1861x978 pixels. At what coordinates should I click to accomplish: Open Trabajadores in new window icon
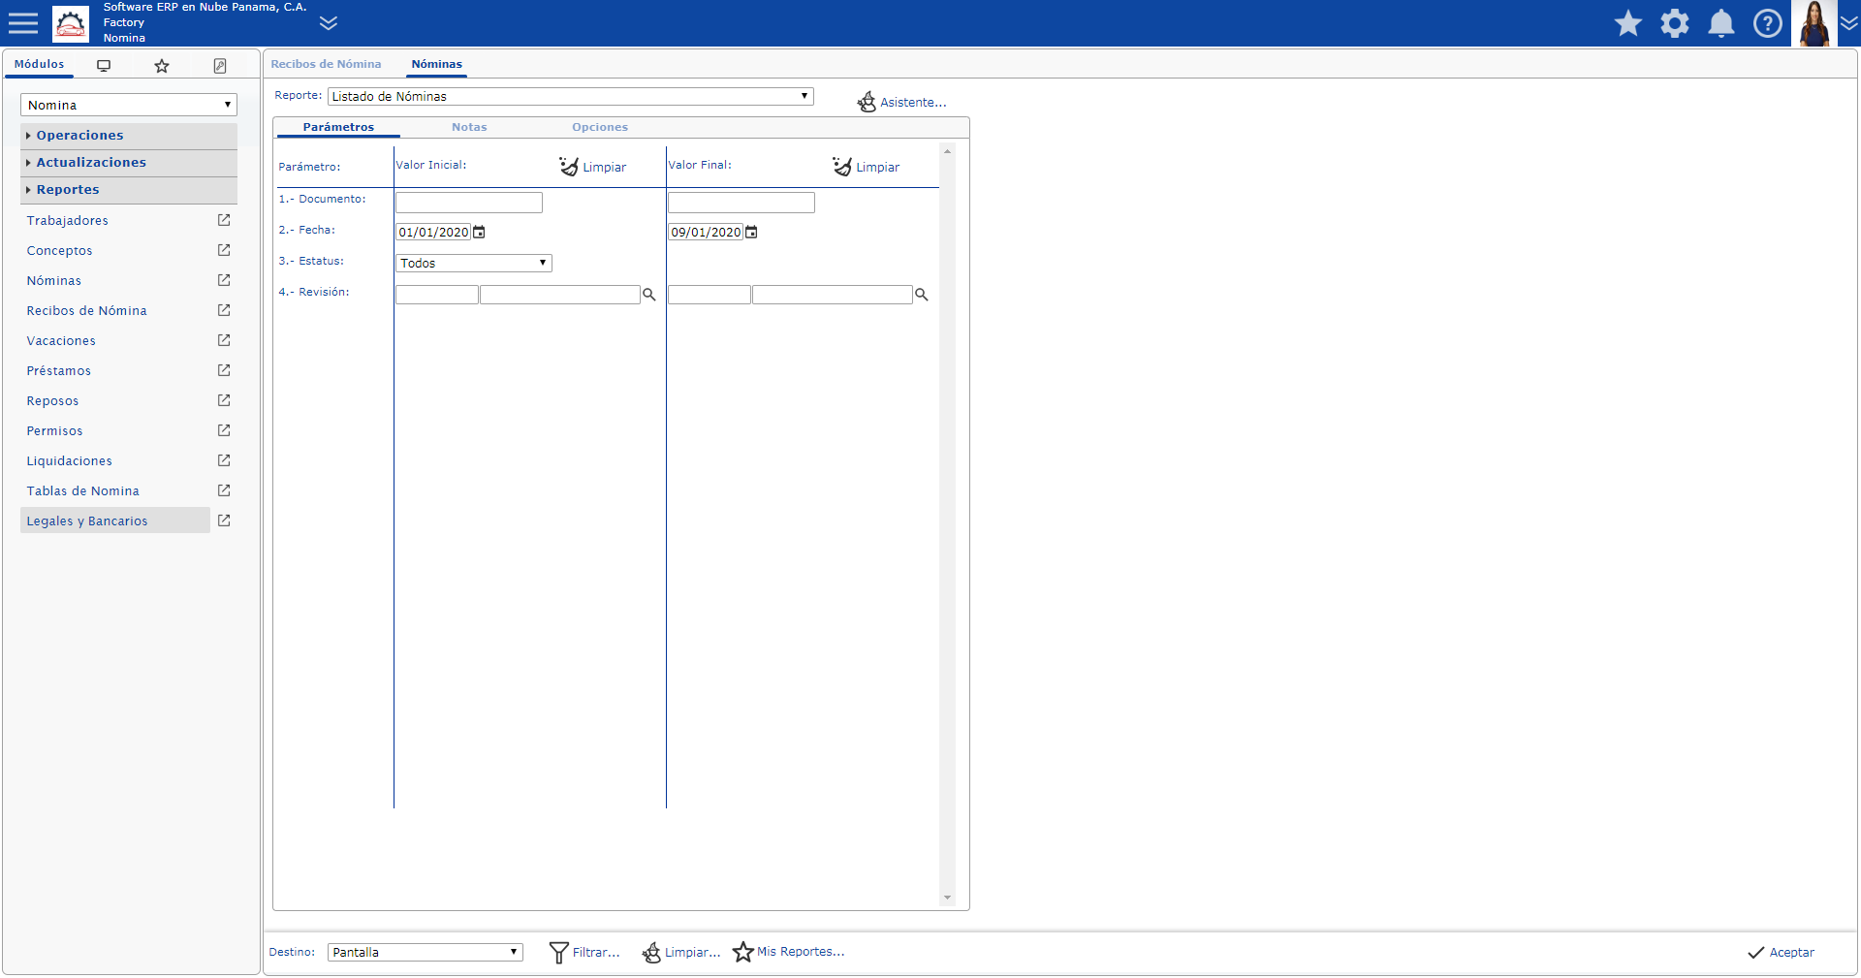point(224,221)
